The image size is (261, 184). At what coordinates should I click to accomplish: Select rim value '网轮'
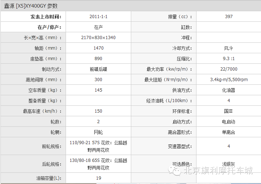click(98, 132)
